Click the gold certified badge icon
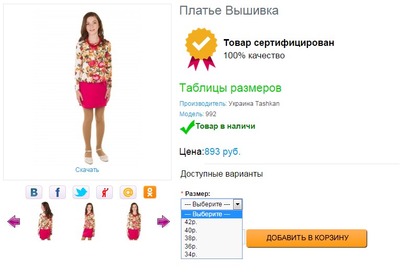The width and height of the screenshot is (400, 271). tap(201, 49)
